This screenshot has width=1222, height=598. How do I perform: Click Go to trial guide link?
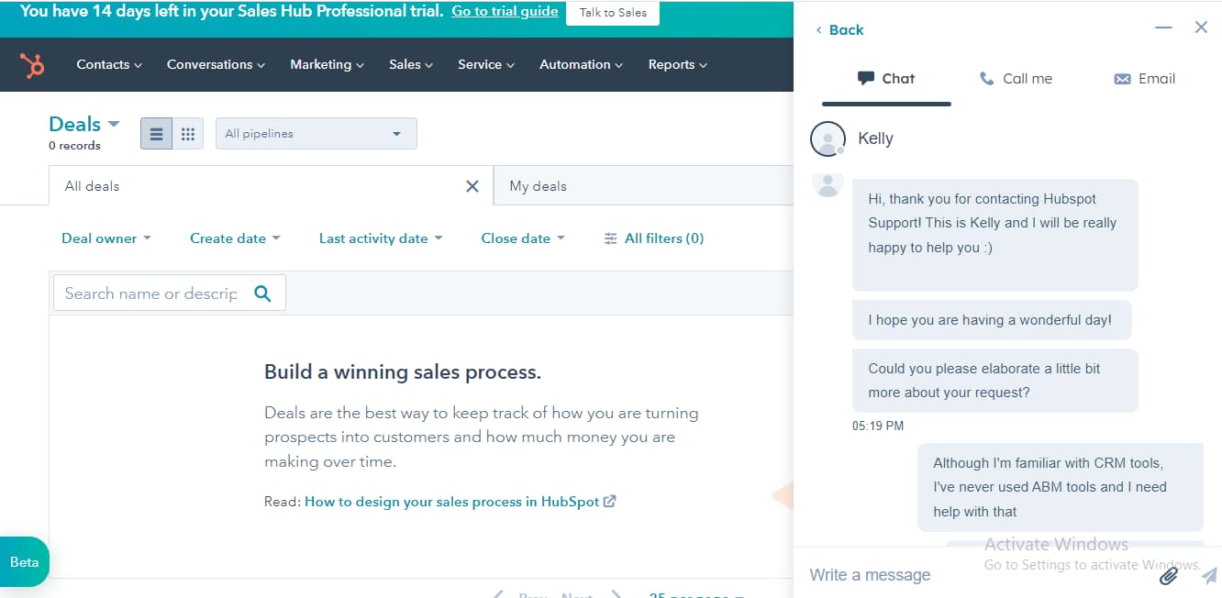click(505, 11)
